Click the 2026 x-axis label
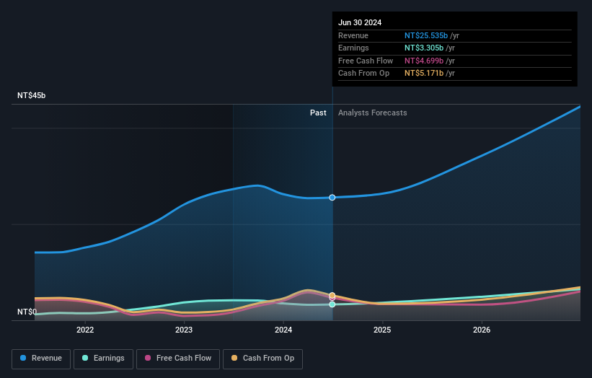 (x=482, y=330)
